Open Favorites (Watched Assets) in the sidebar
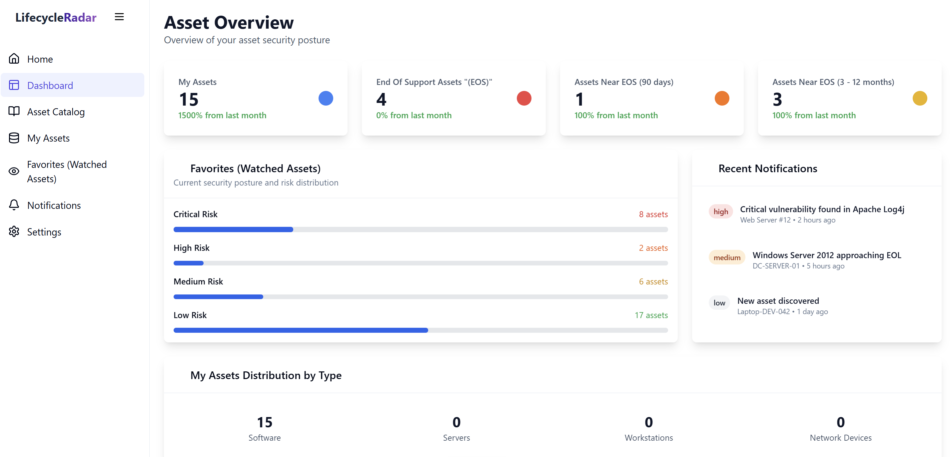Viewport: 951px width, 457px height. click(x=72, y=172)
